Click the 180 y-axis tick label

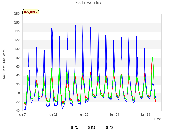click(x=17, y=14)
